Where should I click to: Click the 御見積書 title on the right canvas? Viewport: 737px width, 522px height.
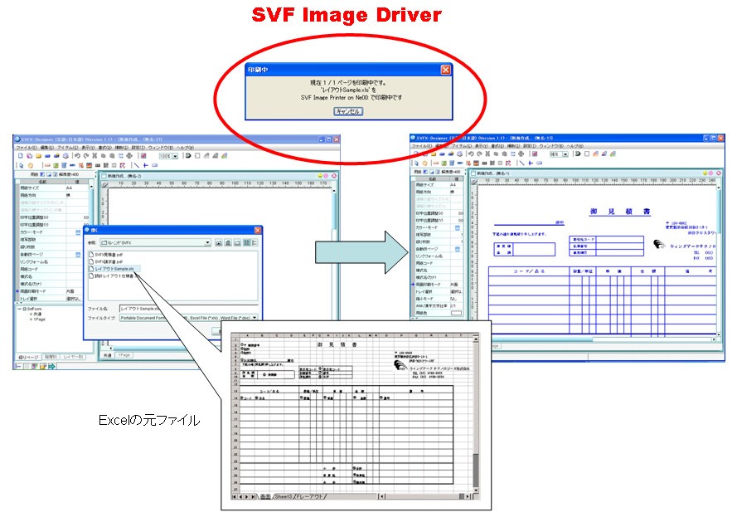620,212
